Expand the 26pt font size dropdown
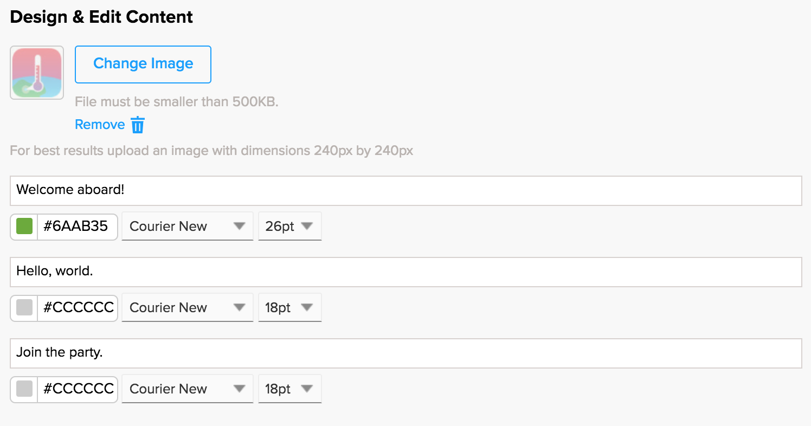Screen dimensions: 811x426 (x=289, y=226)
